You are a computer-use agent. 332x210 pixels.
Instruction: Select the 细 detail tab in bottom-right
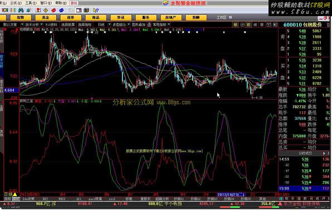[281, 198]
